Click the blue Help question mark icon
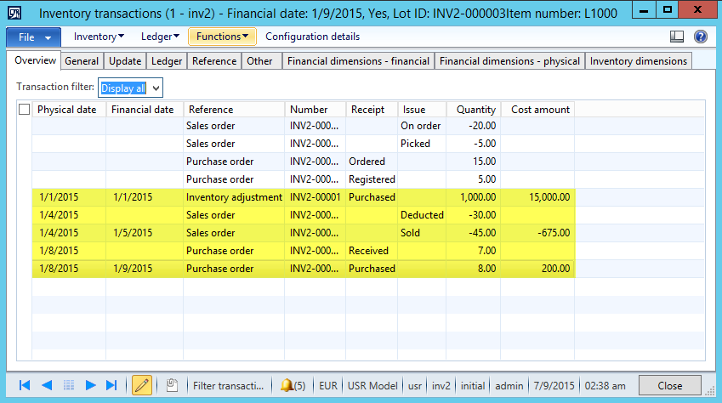 pos(701,37)
